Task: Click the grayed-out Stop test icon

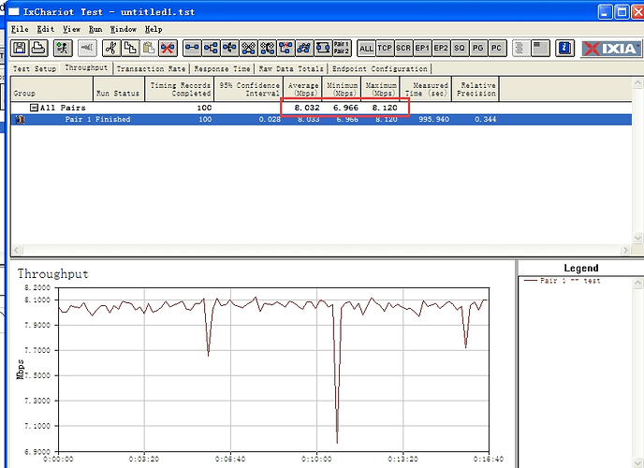Action: tap(87, 48)
